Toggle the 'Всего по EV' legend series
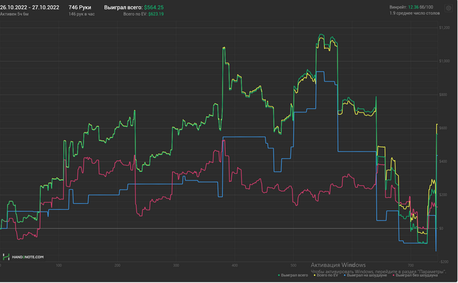 click(326, 275)
